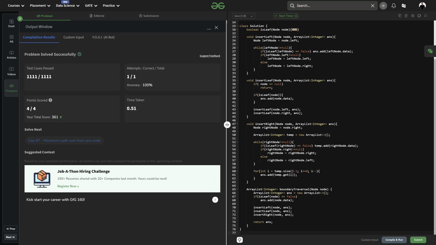Click the search magnifier icon
This screenshot has height=245, width=436.
click(292, 6)
